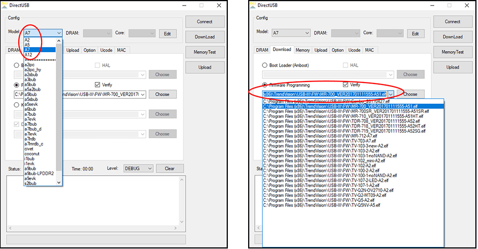
Task: Pick a5sevk from the open model list
Action: tap(31, 104)
